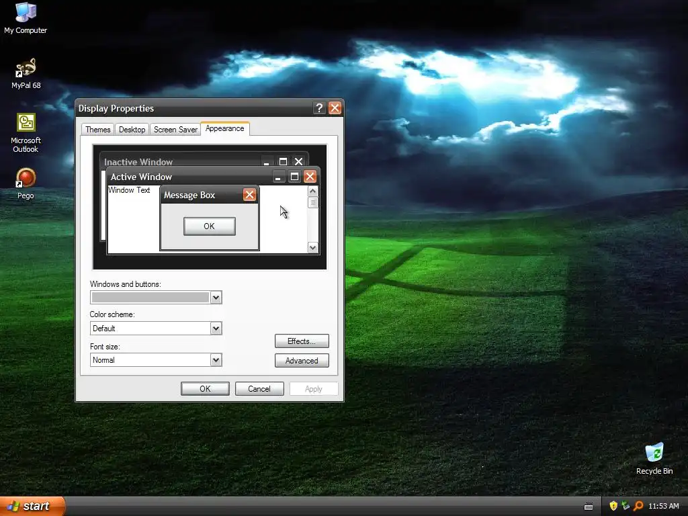The width and height of the screenshot is (688, 516).
Task: Click the Advanced button
Action: 302,361
